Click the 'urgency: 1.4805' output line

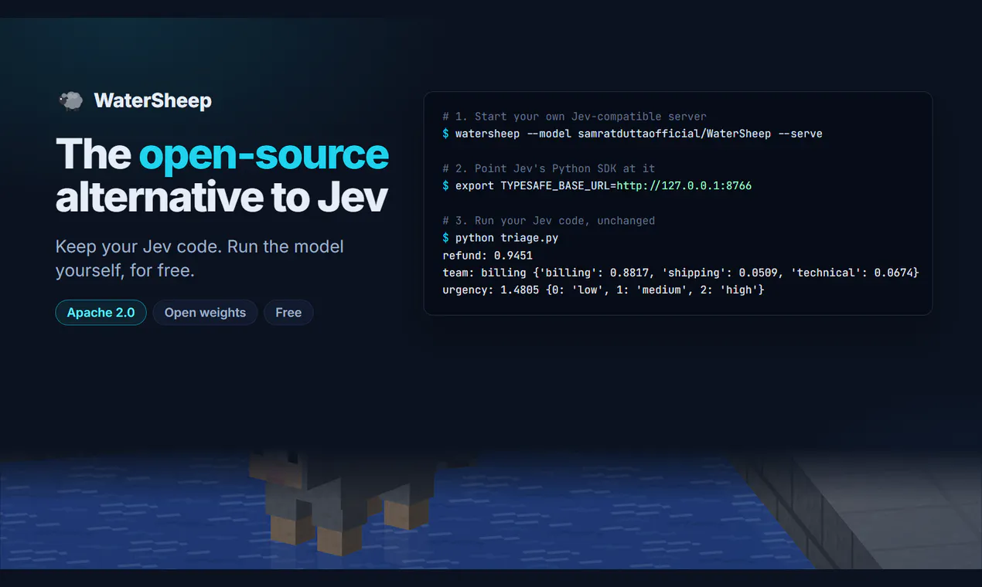click(x=603, y=290)
